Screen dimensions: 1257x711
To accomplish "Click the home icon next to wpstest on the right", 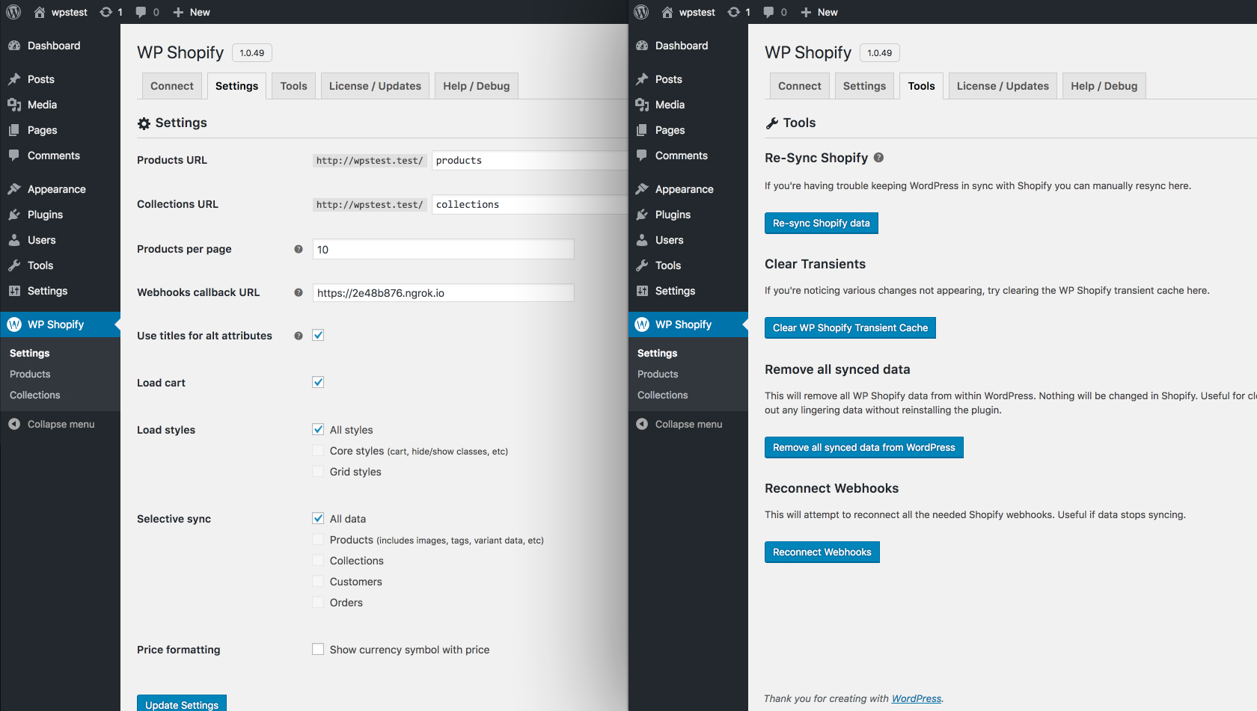I will tap(667, 12).
